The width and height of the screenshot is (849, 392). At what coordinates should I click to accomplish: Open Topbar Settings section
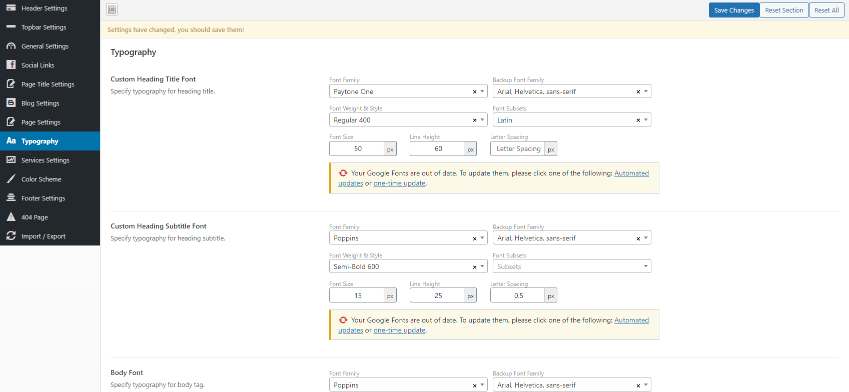point(50,27)
